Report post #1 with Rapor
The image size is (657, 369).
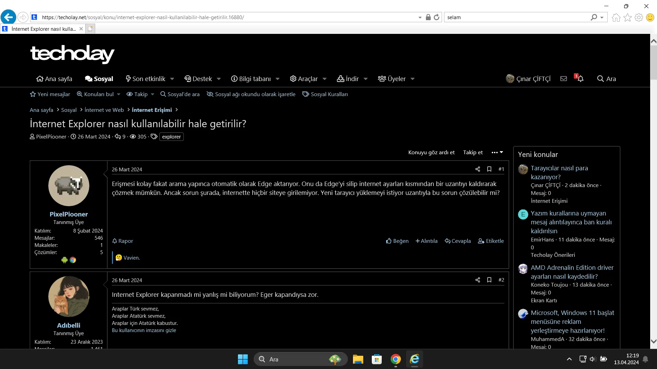(123, 241)
